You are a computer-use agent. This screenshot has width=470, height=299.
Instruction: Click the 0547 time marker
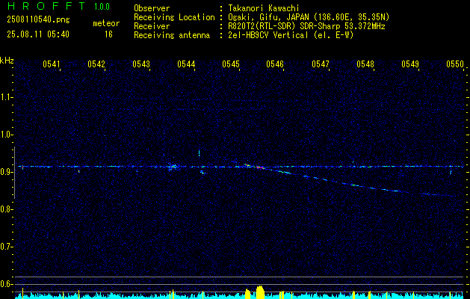[320, 64]
